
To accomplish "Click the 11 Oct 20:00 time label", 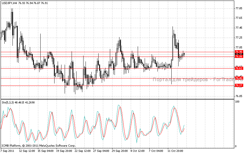I will click(175, 151).
